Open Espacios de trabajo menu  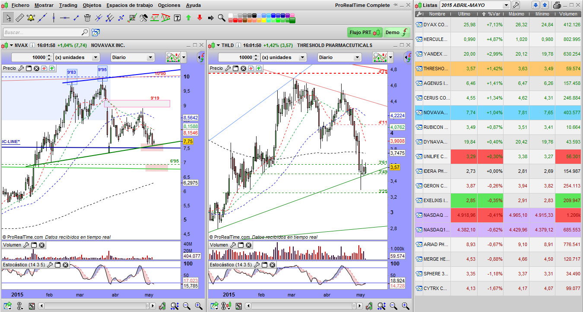[130, 5]
